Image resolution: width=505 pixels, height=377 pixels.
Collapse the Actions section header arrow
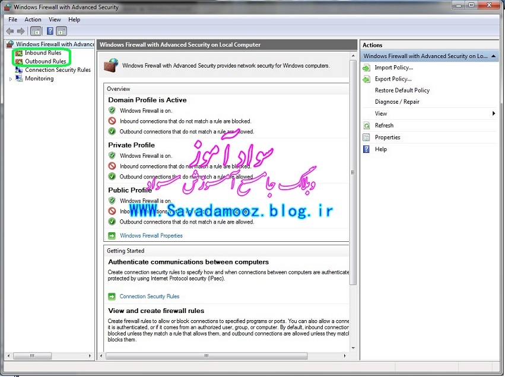pos(493,56)
